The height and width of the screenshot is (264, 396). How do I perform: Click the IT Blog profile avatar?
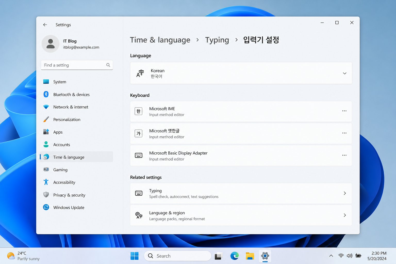(x=51, y=44)
